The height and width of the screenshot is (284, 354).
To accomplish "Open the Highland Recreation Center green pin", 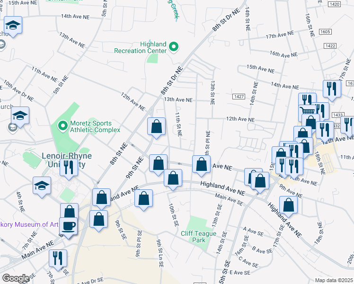I will [x=174, y=47].
